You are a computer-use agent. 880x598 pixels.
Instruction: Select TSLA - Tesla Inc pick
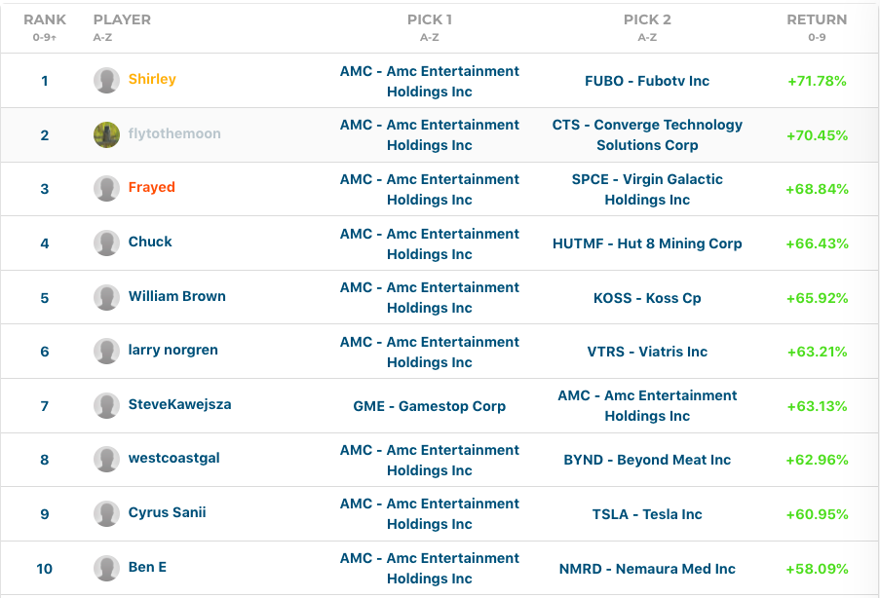647,514
